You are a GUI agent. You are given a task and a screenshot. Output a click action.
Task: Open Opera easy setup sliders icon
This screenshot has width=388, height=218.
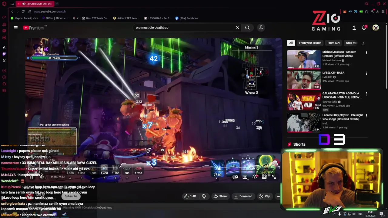pos(383,12)
